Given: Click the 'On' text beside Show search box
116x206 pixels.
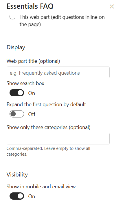Looking at the screenshot, I should 32,93.
